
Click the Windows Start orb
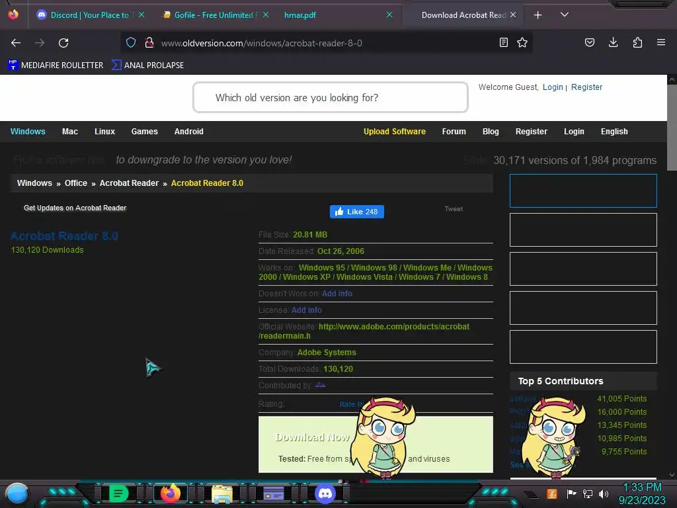coord(17,493)
